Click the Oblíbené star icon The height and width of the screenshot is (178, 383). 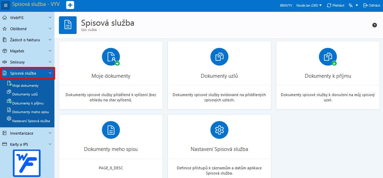[x=5, y=28]
